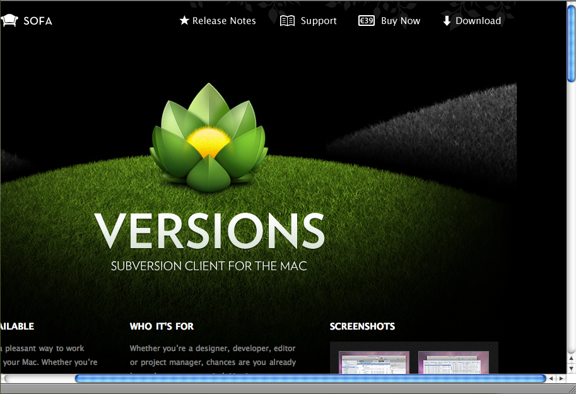The height and width of the screenshot is (394, 576).
Task: Click the "your Mac. Whether you're" text line
Action: coord(49,362)
